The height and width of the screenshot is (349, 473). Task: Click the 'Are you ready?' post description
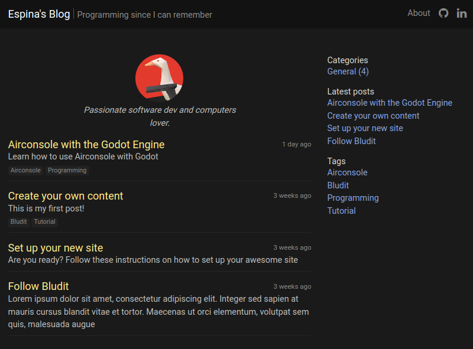(x=153, y=260)
